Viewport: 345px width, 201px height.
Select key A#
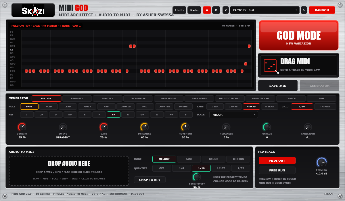click(x=171, y=115)
